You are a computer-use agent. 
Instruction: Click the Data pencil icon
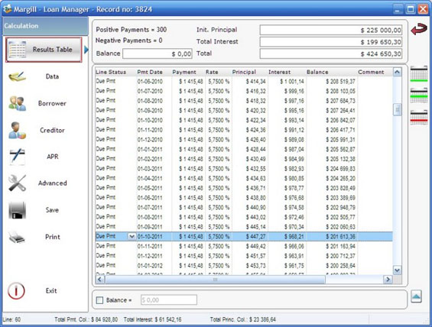point(17,76)
